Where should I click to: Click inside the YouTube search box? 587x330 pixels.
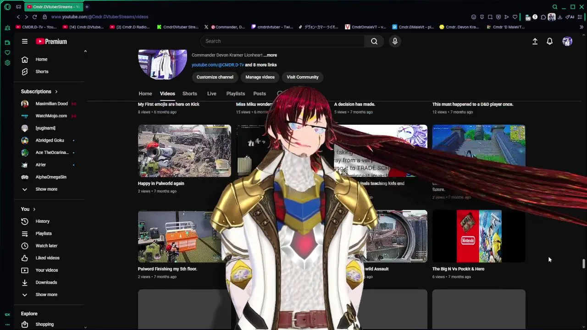point(282,41)
